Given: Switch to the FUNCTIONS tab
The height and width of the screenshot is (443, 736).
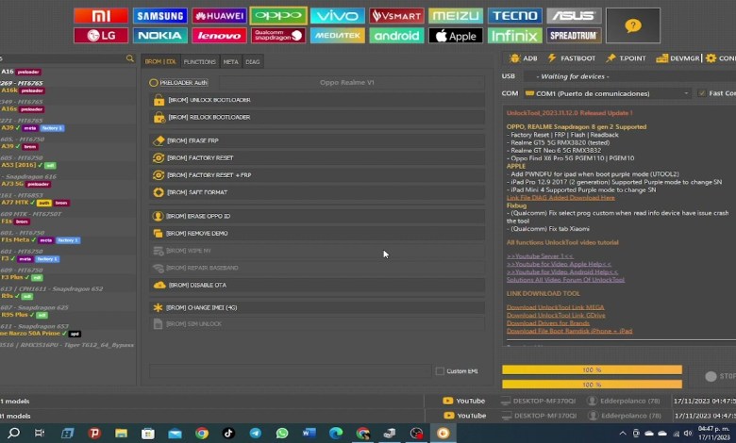Looking at the screenshot, I should tap(199, 61).
